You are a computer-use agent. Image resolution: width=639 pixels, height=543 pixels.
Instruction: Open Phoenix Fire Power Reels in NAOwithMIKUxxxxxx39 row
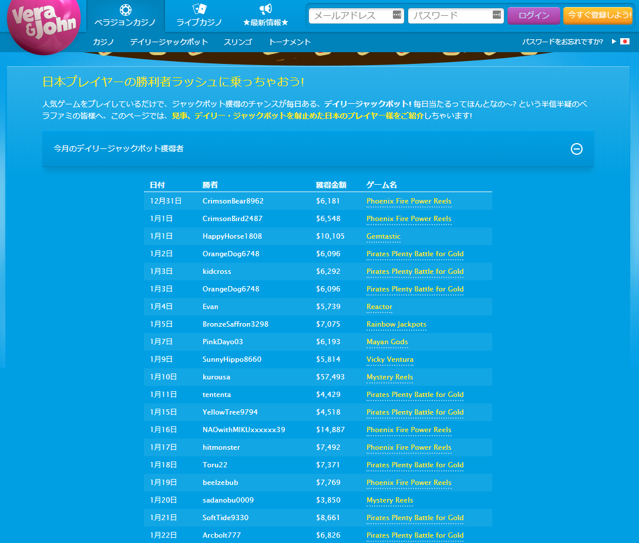tap(409, 430)
